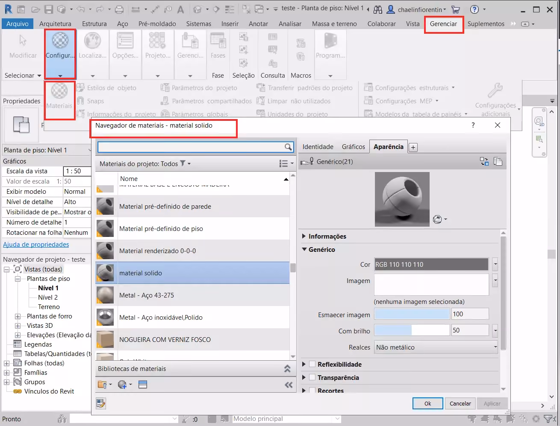Select the Modificar arrow tool

pos(23,47)
